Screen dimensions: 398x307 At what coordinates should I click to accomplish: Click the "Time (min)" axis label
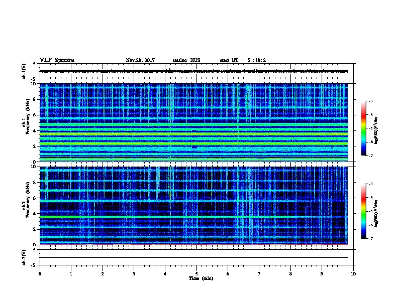[201, 278]
